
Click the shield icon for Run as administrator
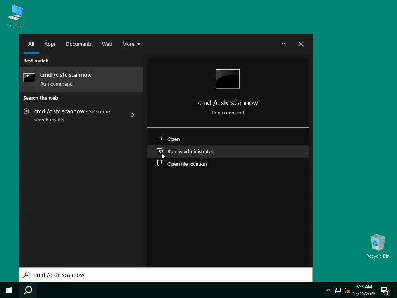pos(159,151)
